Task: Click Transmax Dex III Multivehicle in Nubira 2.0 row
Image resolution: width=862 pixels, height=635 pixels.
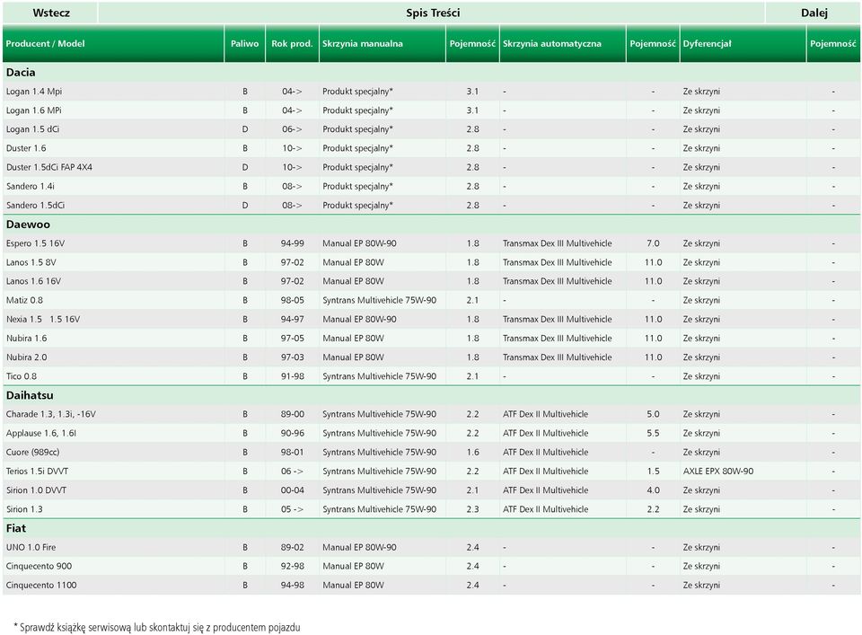Action: [x=557, y=357]
